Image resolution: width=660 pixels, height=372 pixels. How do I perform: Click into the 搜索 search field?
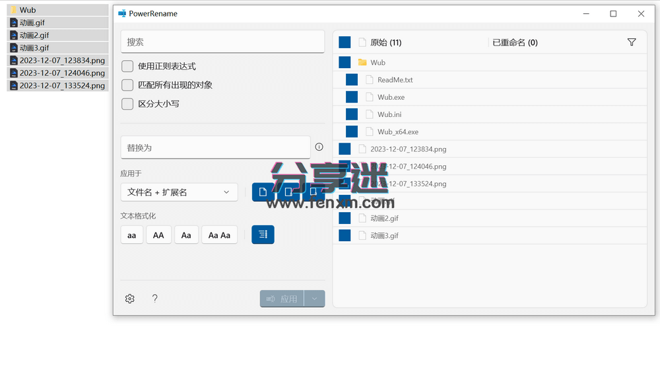tap(222, 42)
